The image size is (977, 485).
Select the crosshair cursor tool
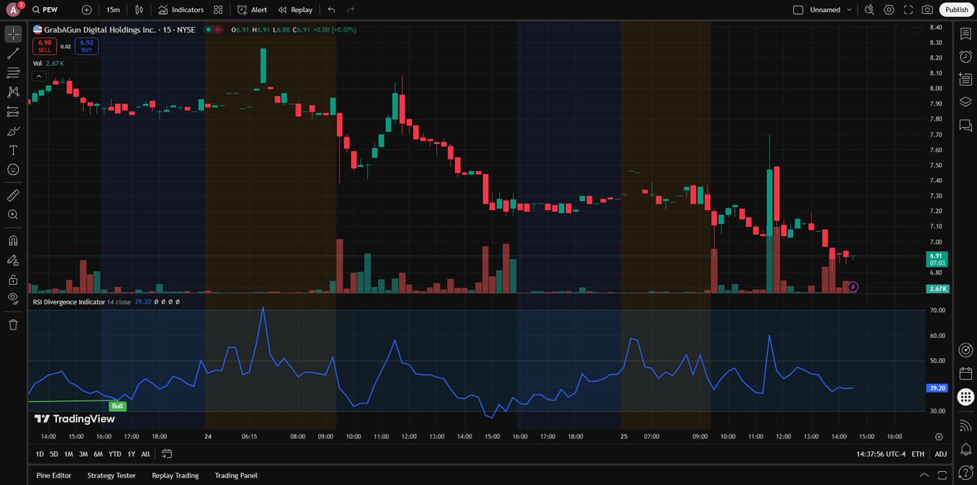13,34
